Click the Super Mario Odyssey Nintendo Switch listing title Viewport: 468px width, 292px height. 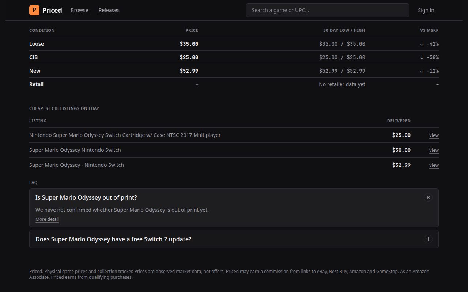pos(75,150)
